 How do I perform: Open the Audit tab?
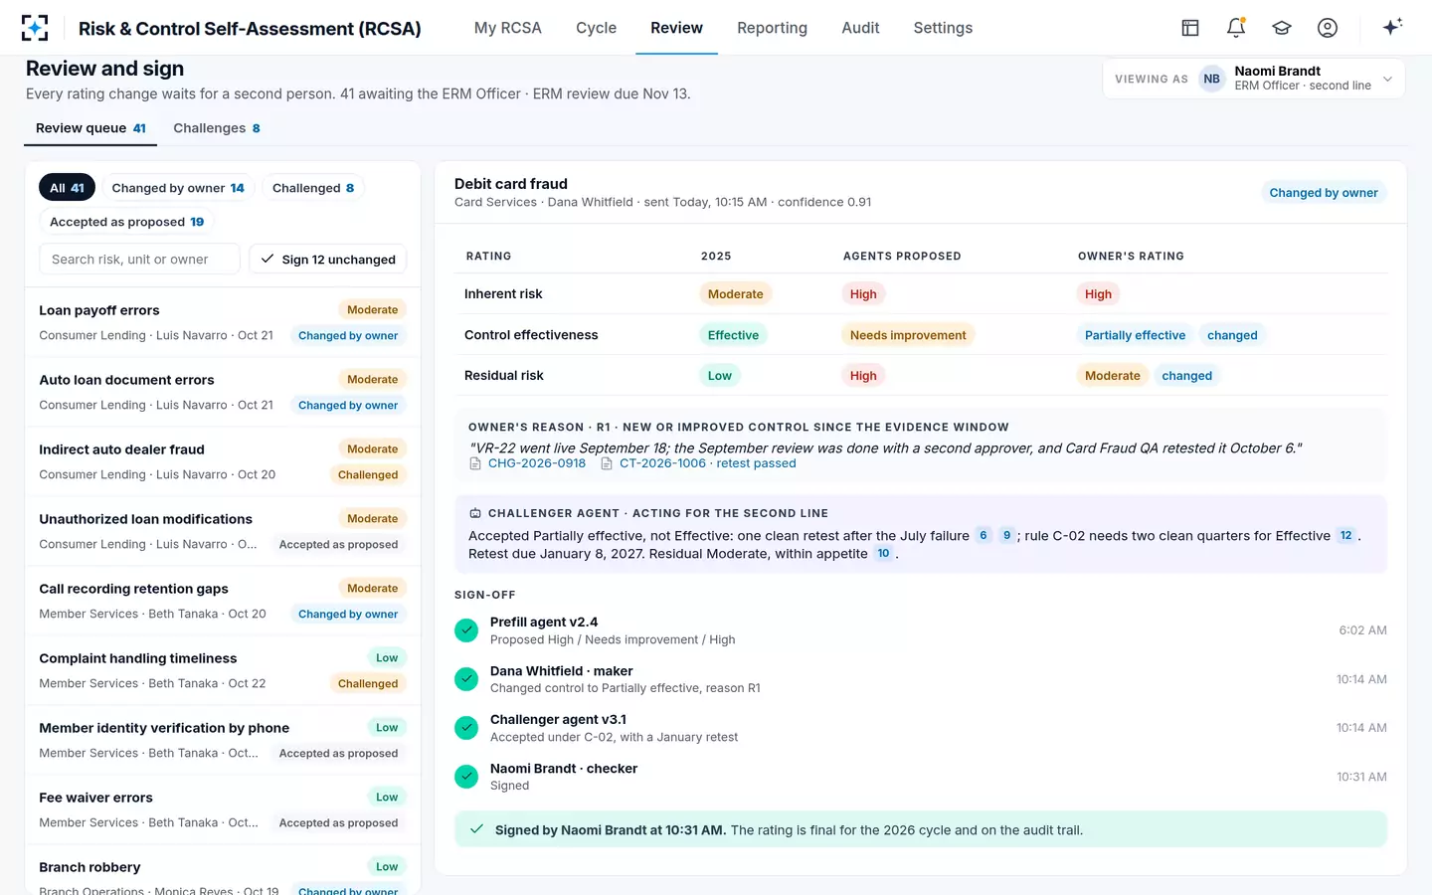point(860,28)
